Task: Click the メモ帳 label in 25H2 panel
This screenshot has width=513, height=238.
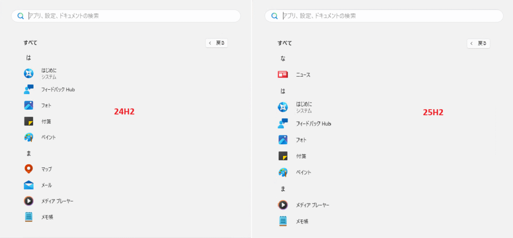Action: pos(302,221)
